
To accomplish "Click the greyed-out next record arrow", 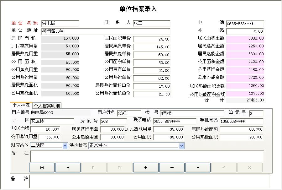I will (94, 167).
